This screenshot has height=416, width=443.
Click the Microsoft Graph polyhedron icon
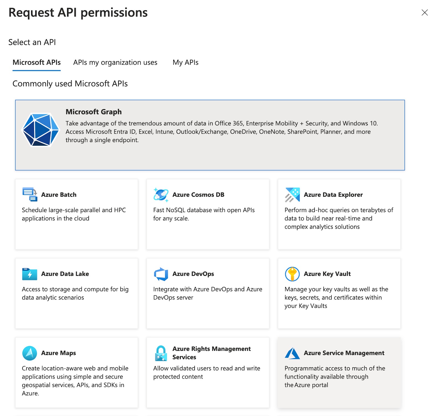41,129
